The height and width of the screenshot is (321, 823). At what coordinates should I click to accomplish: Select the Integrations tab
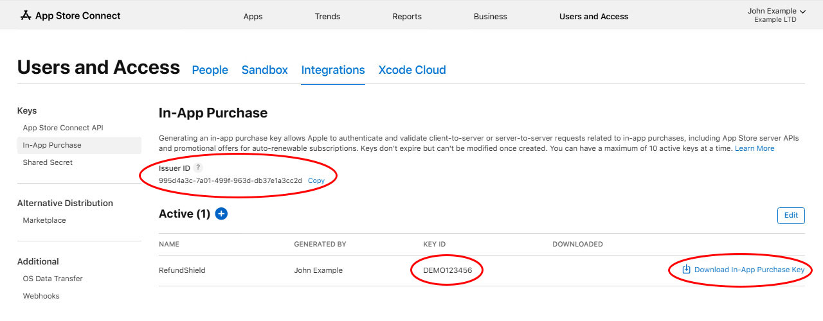(333, 70)
